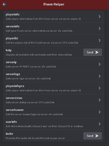Open playerinfopro chevron arrow

coord(99,88)
